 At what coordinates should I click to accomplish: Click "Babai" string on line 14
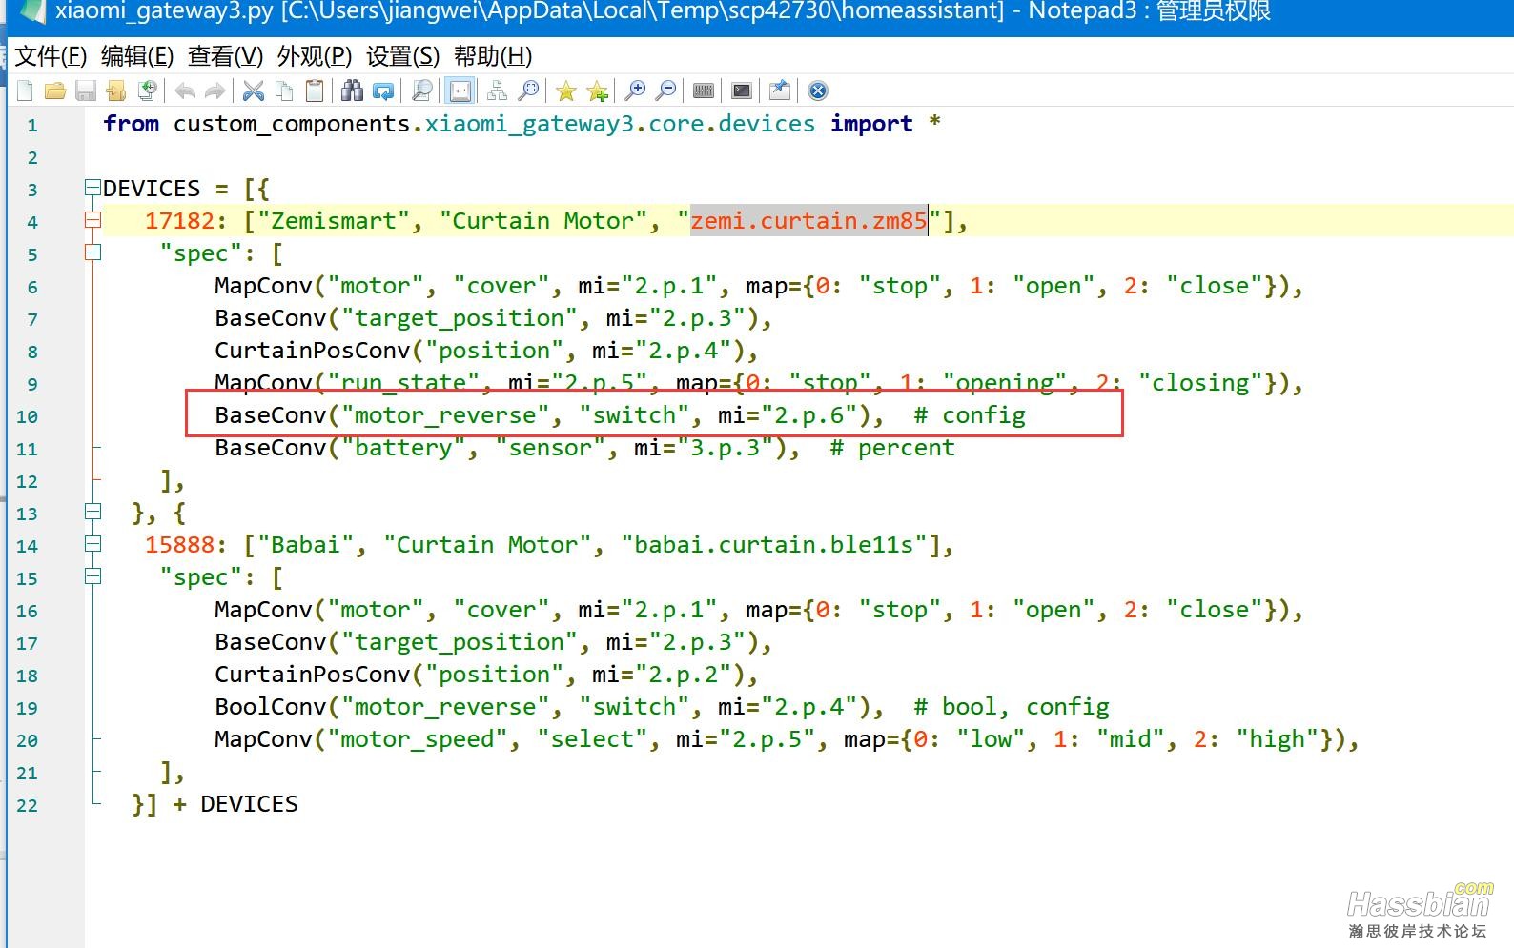point(305,545)
